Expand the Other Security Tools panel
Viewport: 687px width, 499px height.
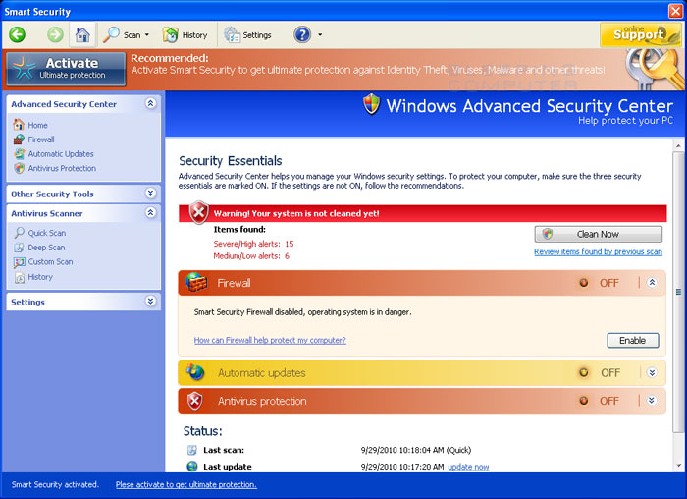point(151,194)
